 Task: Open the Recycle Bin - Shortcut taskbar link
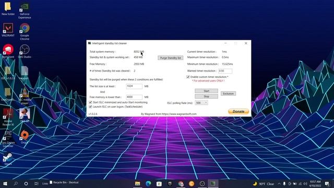(x=64, y=182)
